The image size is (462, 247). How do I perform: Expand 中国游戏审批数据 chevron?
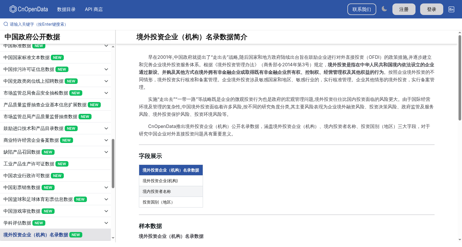point(106,211)
